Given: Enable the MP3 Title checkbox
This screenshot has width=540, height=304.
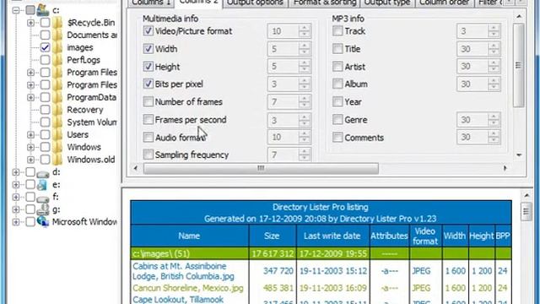Looking at the screenshot, I should click(x=337, y=49).
